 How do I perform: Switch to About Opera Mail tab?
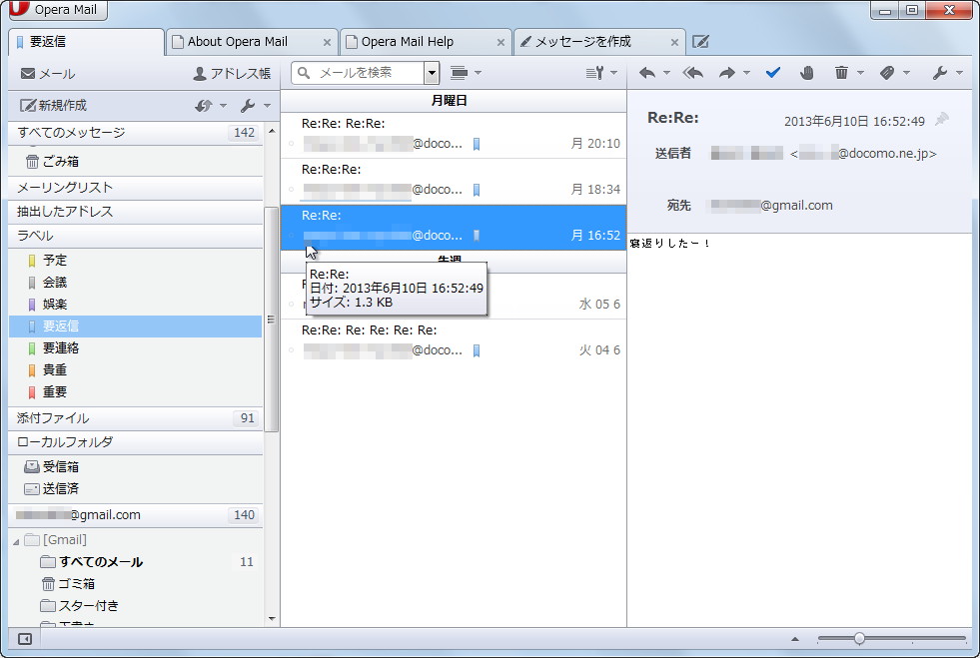click(252, 42)
